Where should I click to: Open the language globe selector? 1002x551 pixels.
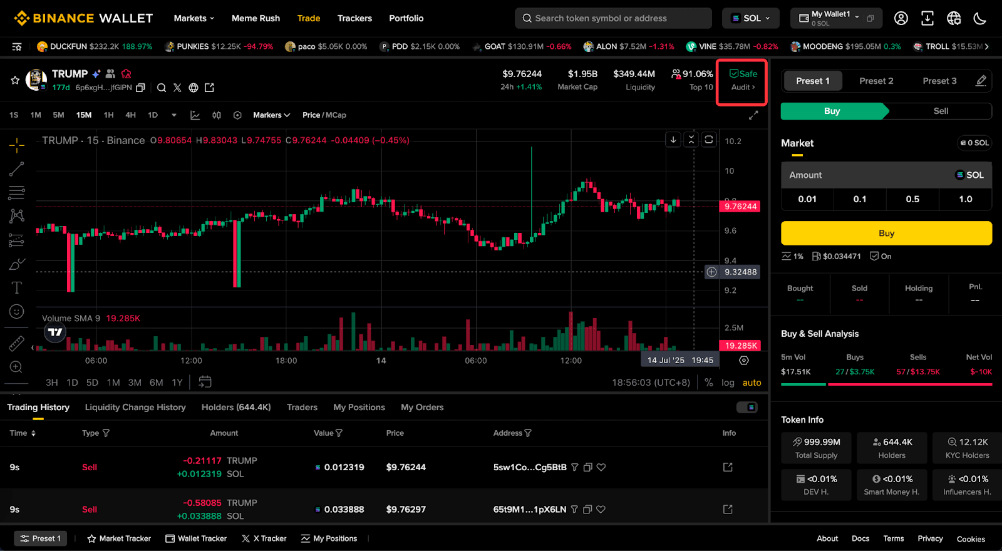(954, 18)
